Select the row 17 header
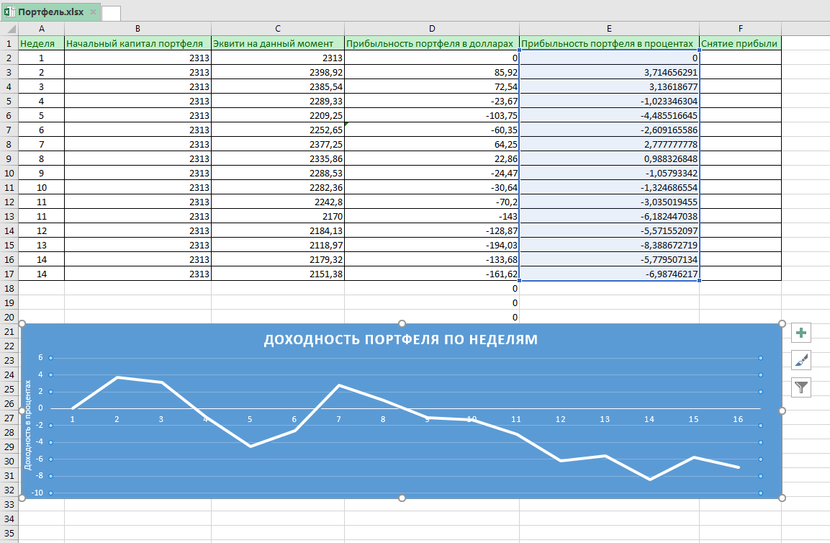Viewport: 830px width, 543px height. coord(9,274)
